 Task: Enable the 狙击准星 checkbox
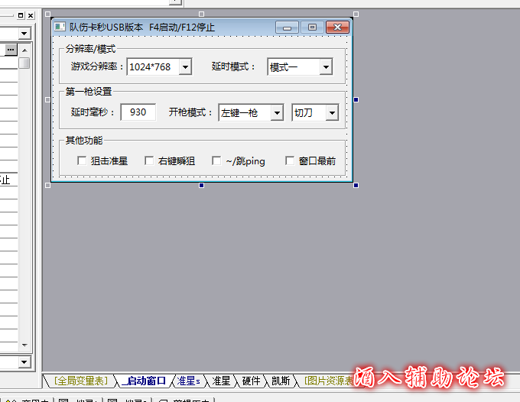coord(83,161)
